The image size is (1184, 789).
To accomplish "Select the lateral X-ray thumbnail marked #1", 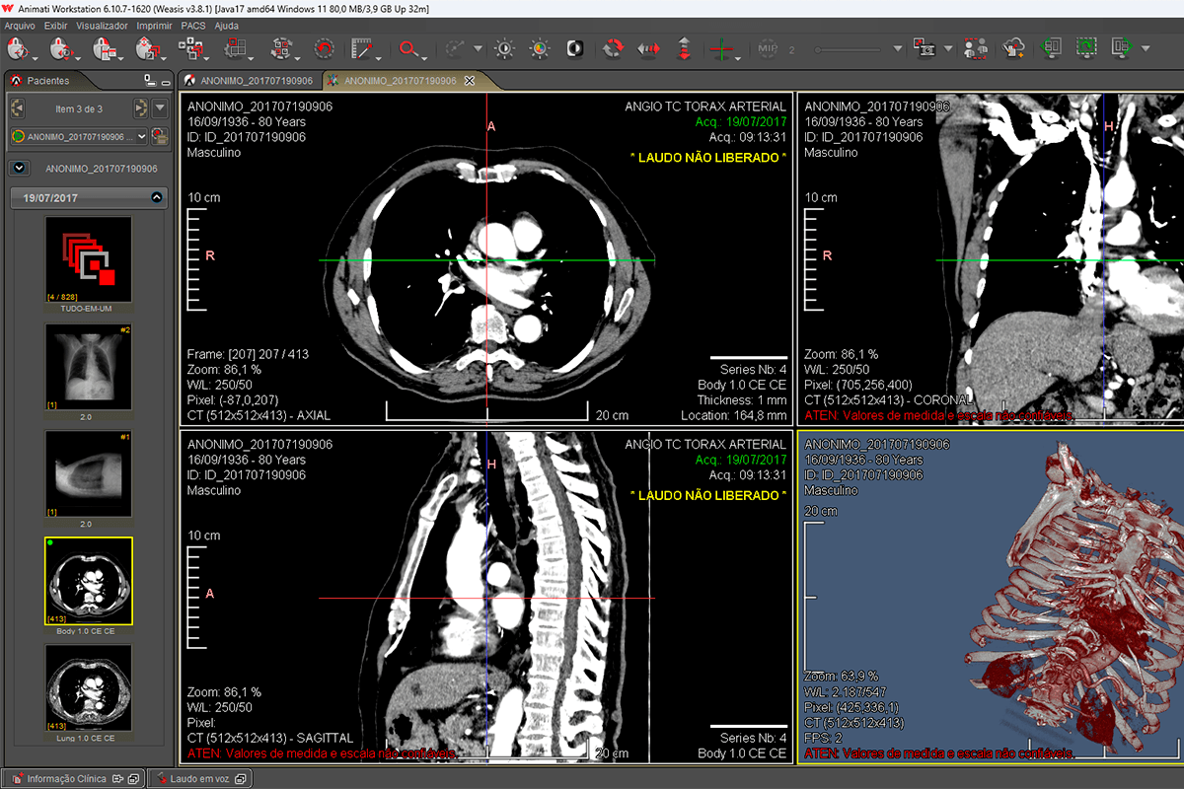I will 88,473.
